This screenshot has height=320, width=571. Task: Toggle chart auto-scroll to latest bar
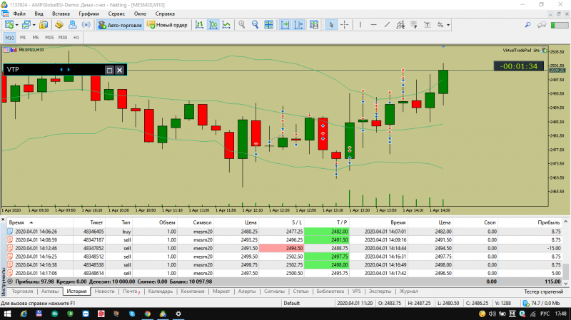(285, 25)
